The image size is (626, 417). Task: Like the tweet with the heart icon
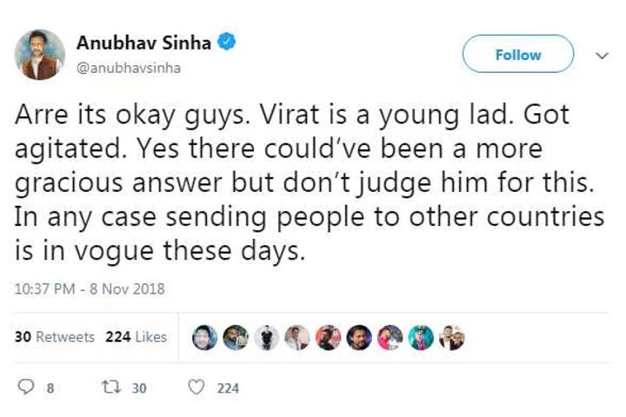tap(196, 388)
